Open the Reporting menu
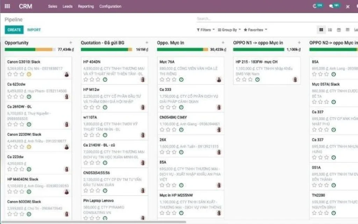This screenshot has height=224, width=358. coord(86,6)
